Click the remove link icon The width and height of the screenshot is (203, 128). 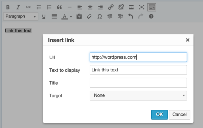(x=121, y=7)
